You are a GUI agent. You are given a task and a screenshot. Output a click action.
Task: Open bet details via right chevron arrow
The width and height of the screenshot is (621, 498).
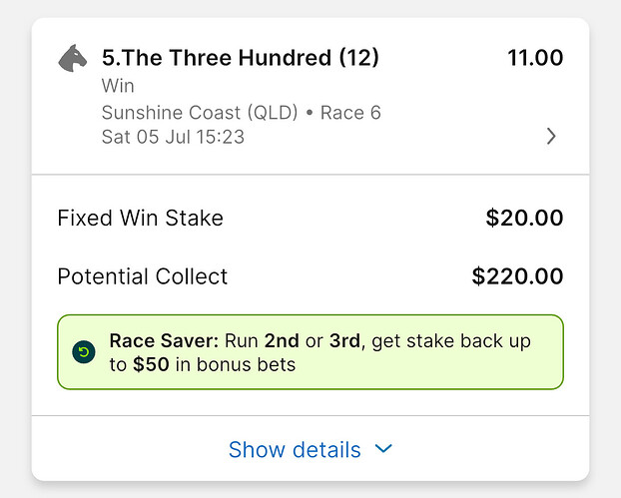551,136
